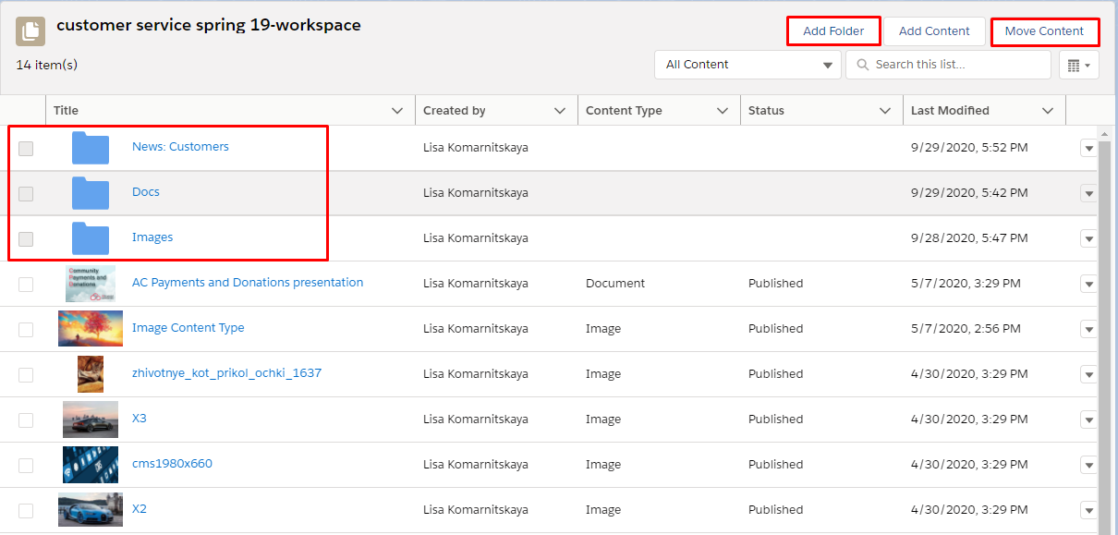Click the Move Content button
This screenshot has height=535, width=1118.
[x=1044, y=30]
